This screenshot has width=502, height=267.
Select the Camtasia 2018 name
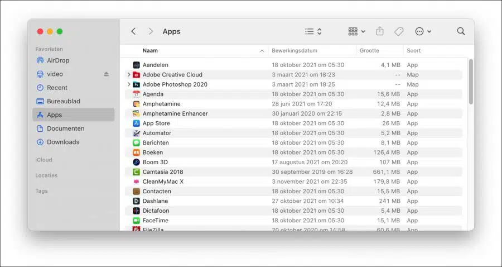[x=163, y=172]
